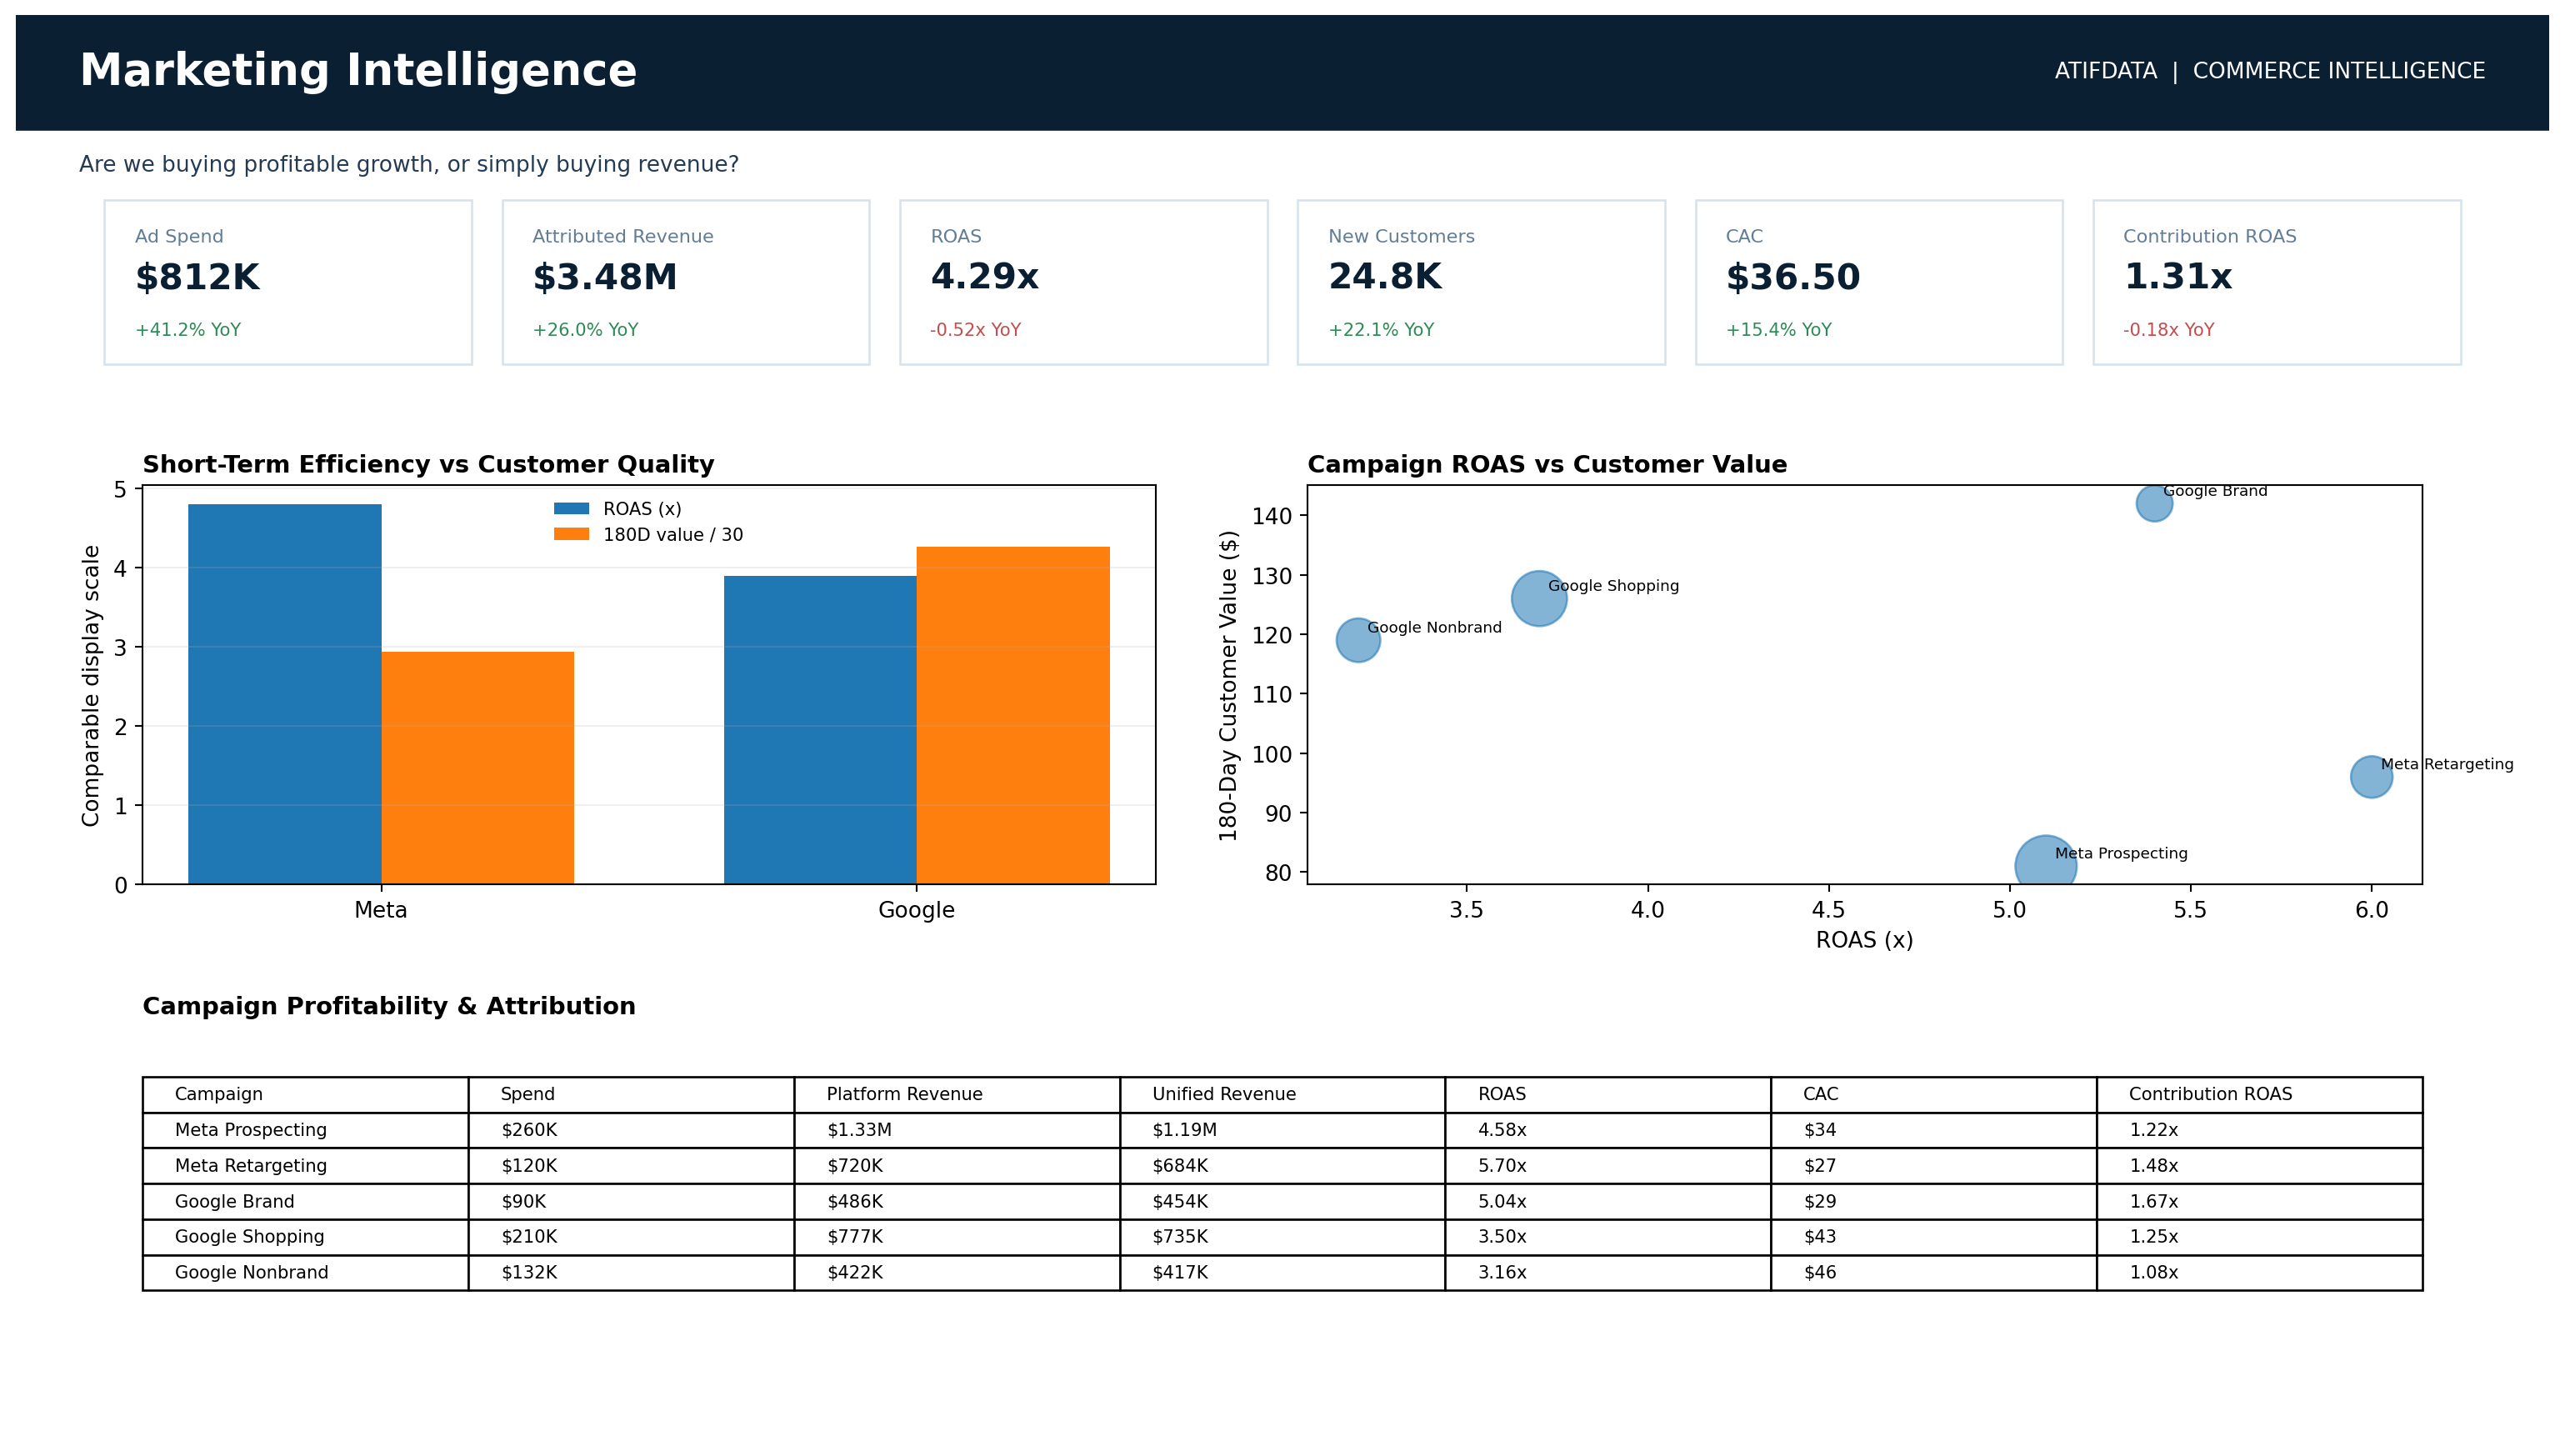The image size is (2565, 1456).
Task: Select the Meta Retargeting row name cell
Action: [x=306, y=1166]
